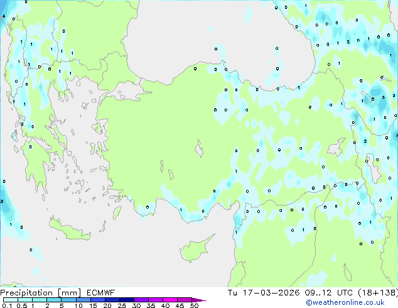This screenshot has width=398, height=308.
Task: Click the '20' legend scale label
Action: click(x=107, y=305)
